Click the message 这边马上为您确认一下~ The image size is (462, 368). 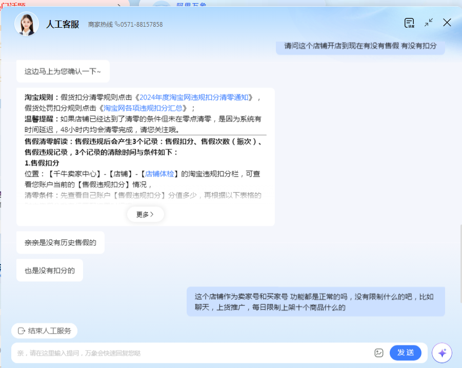coord(63,71)
